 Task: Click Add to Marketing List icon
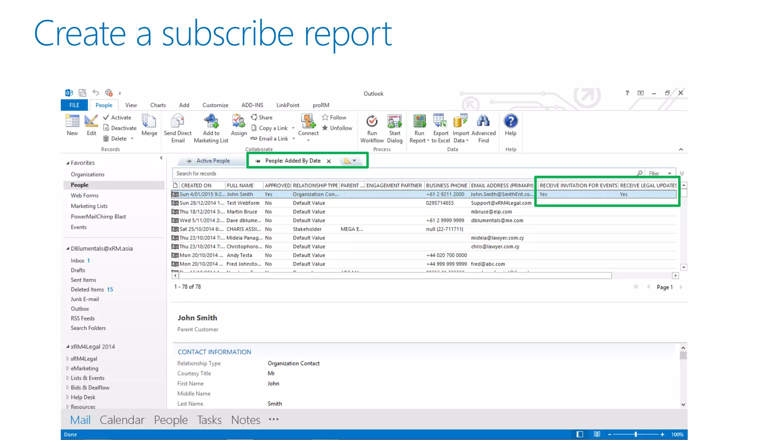(x=211, y=121)
